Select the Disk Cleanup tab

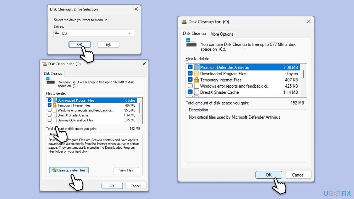coord(194,33)
